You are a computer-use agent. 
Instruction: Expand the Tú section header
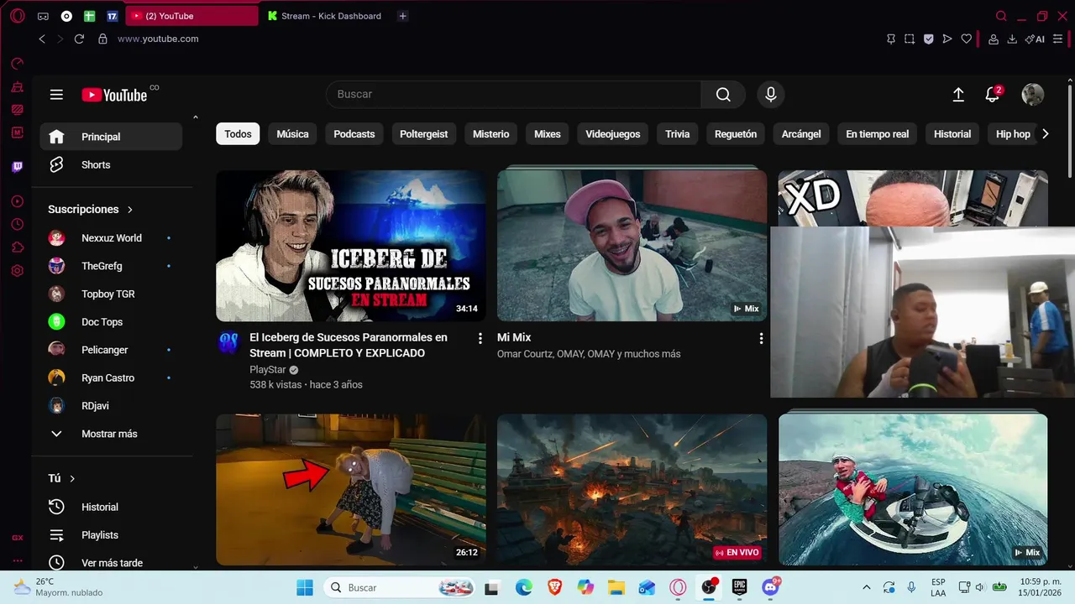point(62,478)
